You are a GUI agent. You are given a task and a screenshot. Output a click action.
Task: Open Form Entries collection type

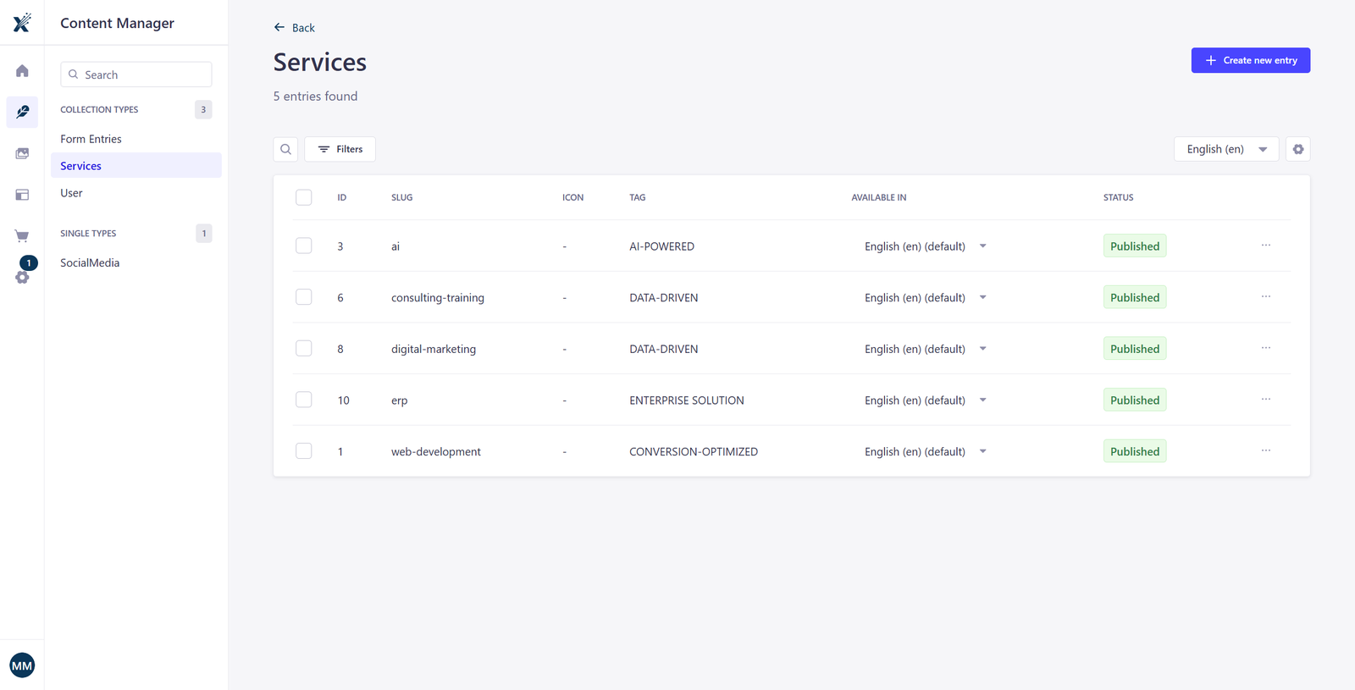pos(91,139)
